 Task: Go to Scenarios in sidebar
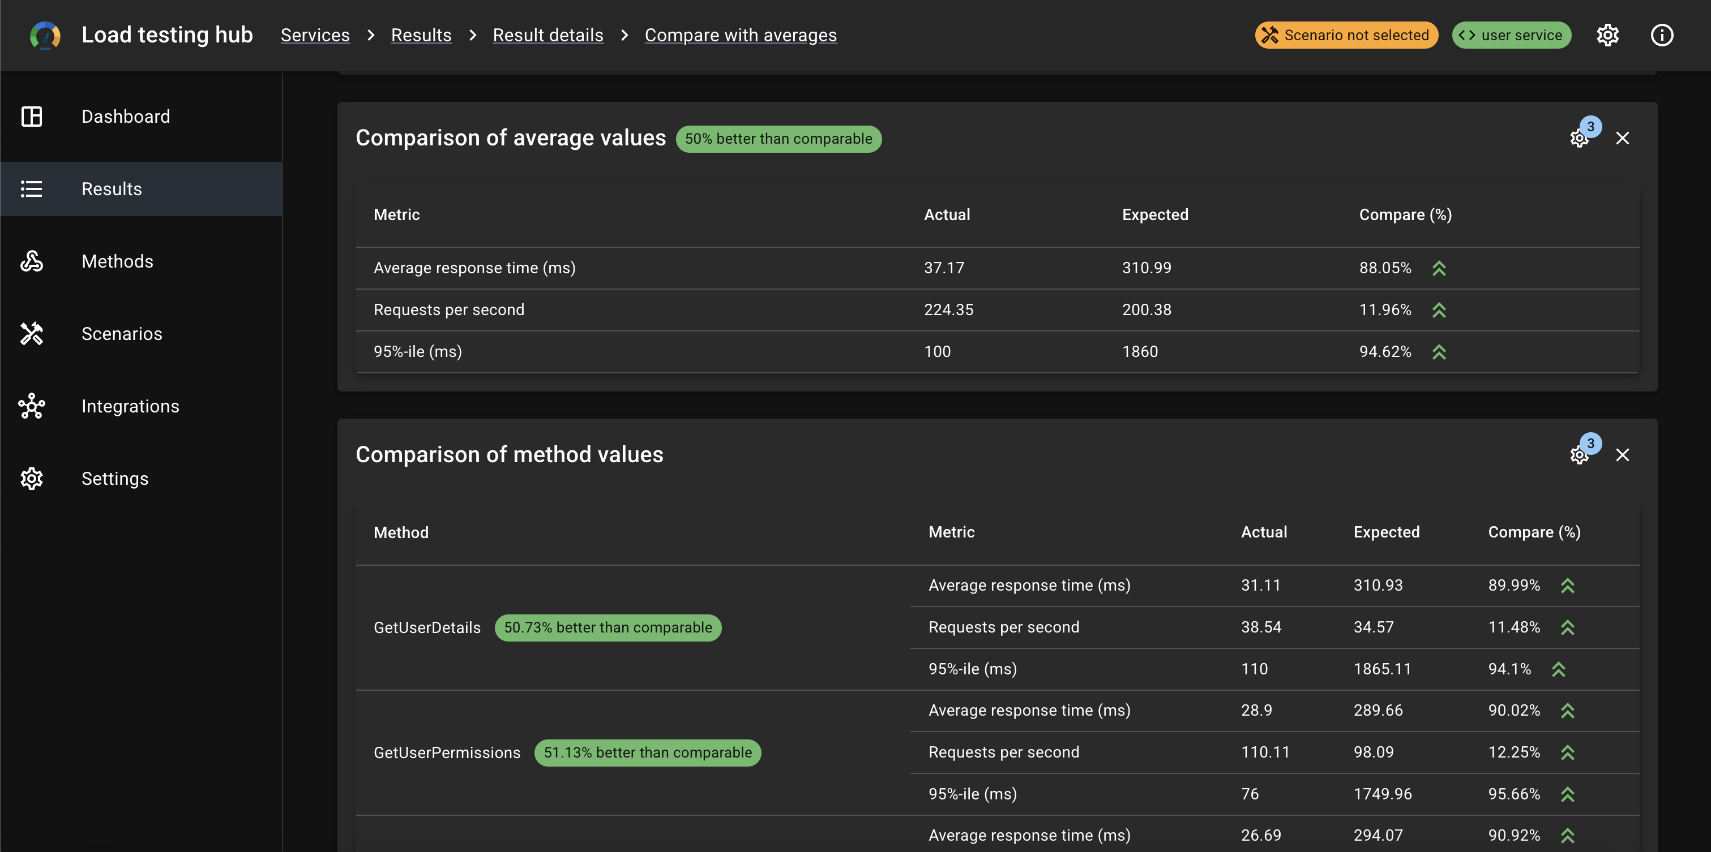coord(142,333)
